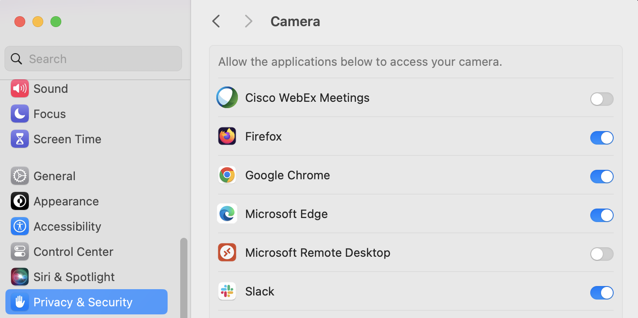Screen dimensions: 638x318
Task: Click the forward navigation chevron
Action: coord(248,21)
